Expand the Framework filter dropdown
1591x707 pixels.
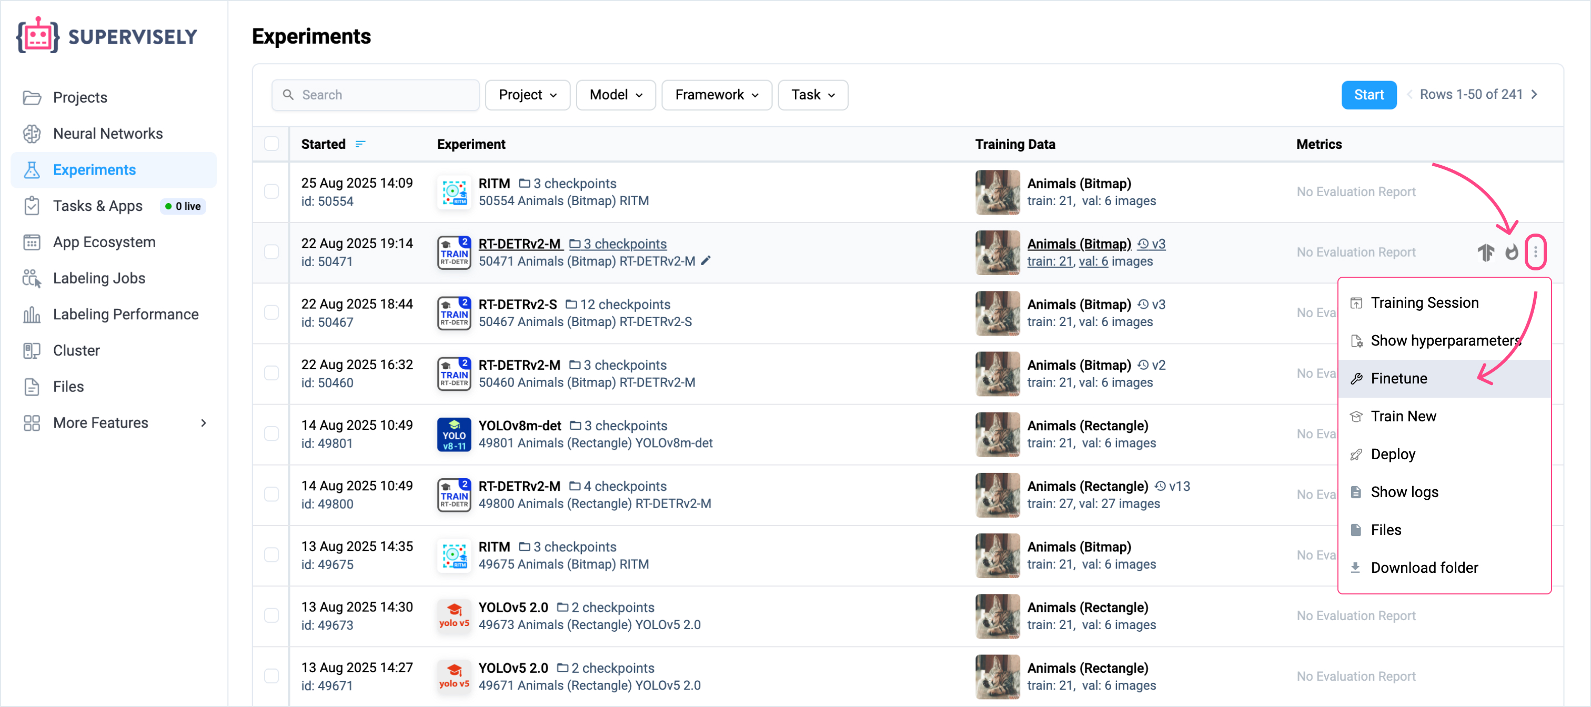[x=716, y=95]
